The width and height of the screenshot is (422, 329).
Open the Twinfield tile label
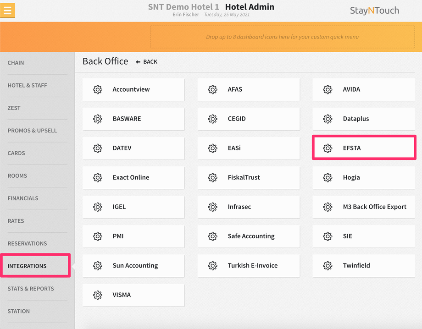[356, 266]
